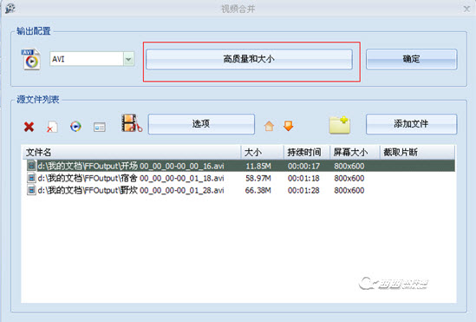Sort by the 文件名 column header
Image resolution: width=476 pixels, height=322 pixels.
[x=132, y=152]
